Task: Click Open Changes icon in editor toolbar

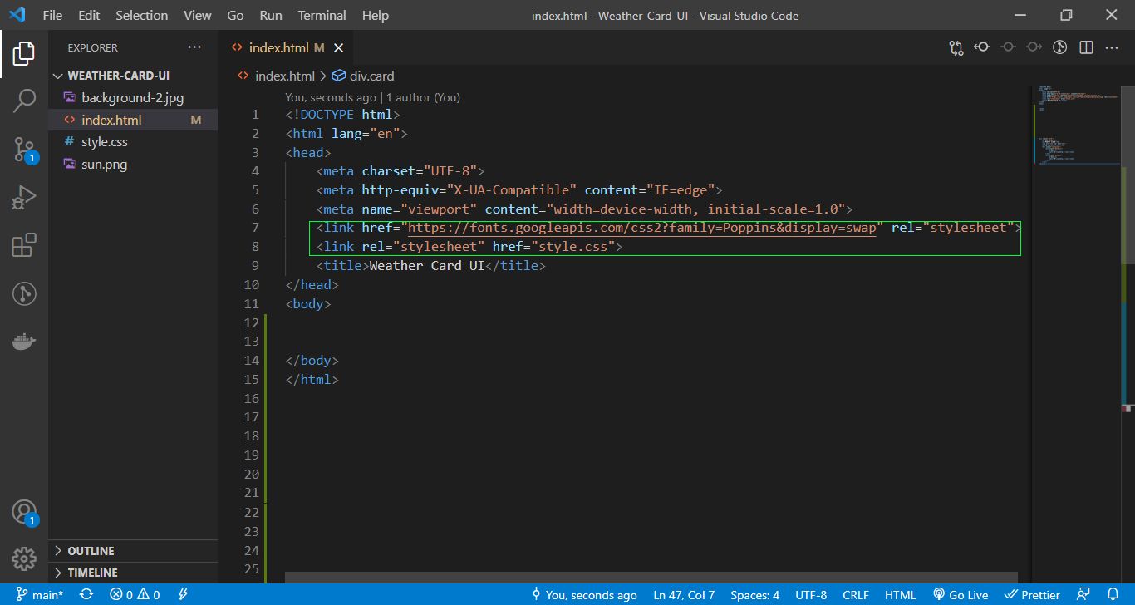Action: click(956, 48)
